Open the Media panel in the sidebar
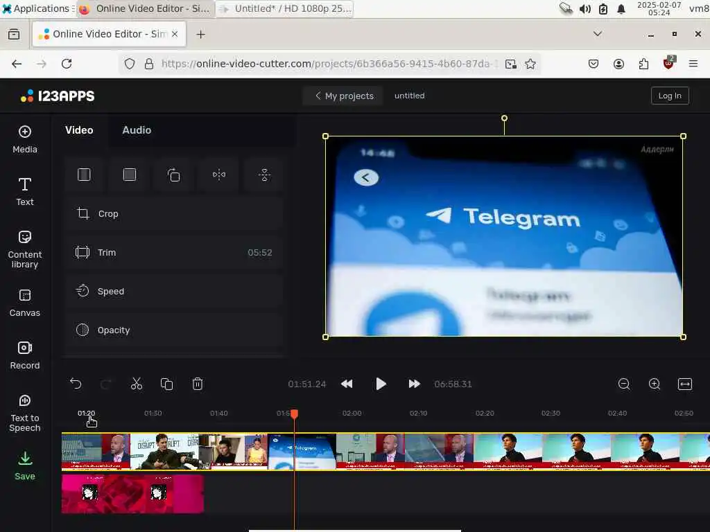 coord(25,139)
